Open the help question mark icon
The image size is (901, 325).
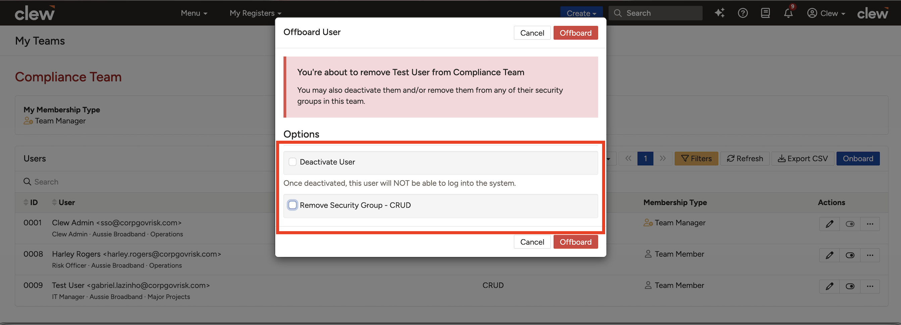pyautogui.click(x=743, y=13)
